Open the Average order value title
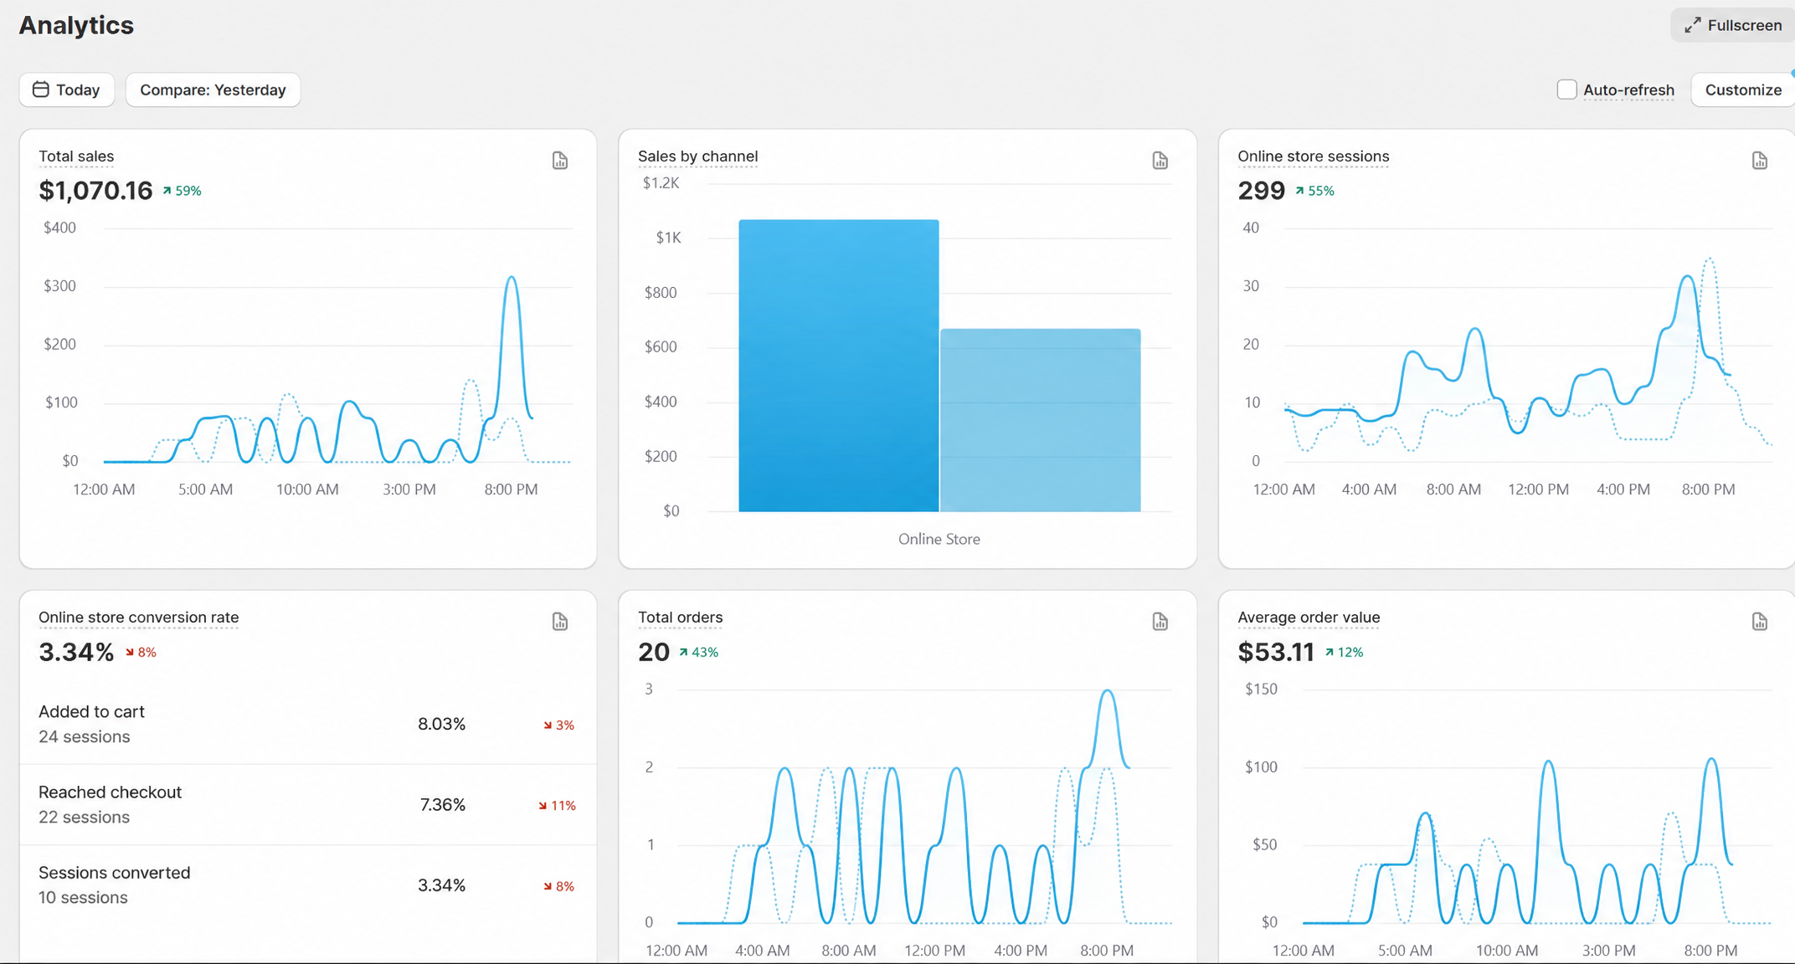The height and width of the screenshot is (964, 1795). (x=1309, y=618)
